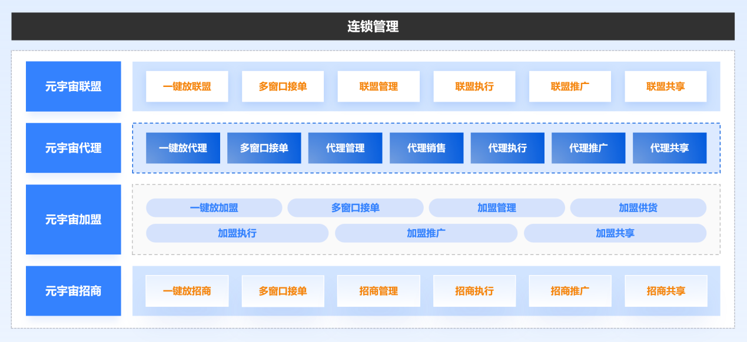Screen dimensions: 747x342
Task: Open the 招商管理 button
Action: click(379, 291)
